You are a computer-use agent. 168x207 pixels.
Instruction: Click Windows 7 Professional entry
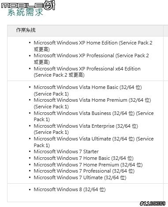[x=84, y=171]
